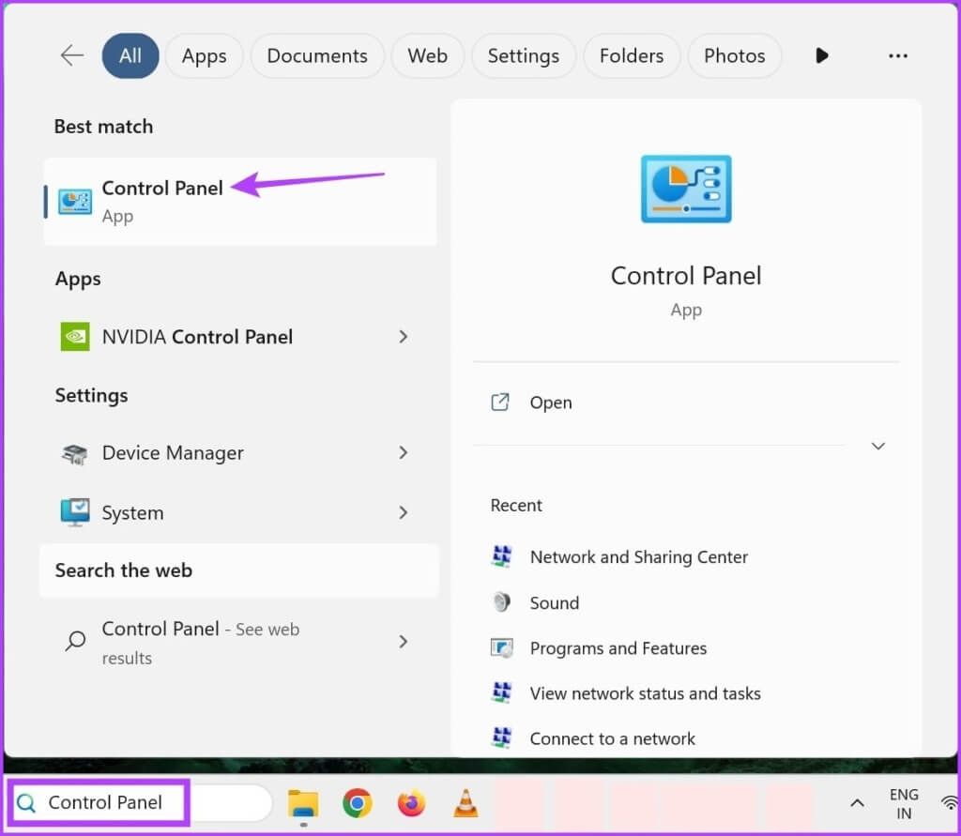
Task: Select Connect to a network
Action: pyautogui.click(x=613, y=738)
